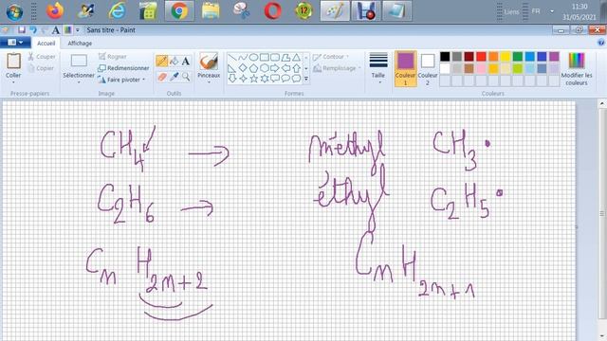The width and height of the screenshot is (607, 341).
Task: Choose the five-point star shape
Action: click(253, 79)
